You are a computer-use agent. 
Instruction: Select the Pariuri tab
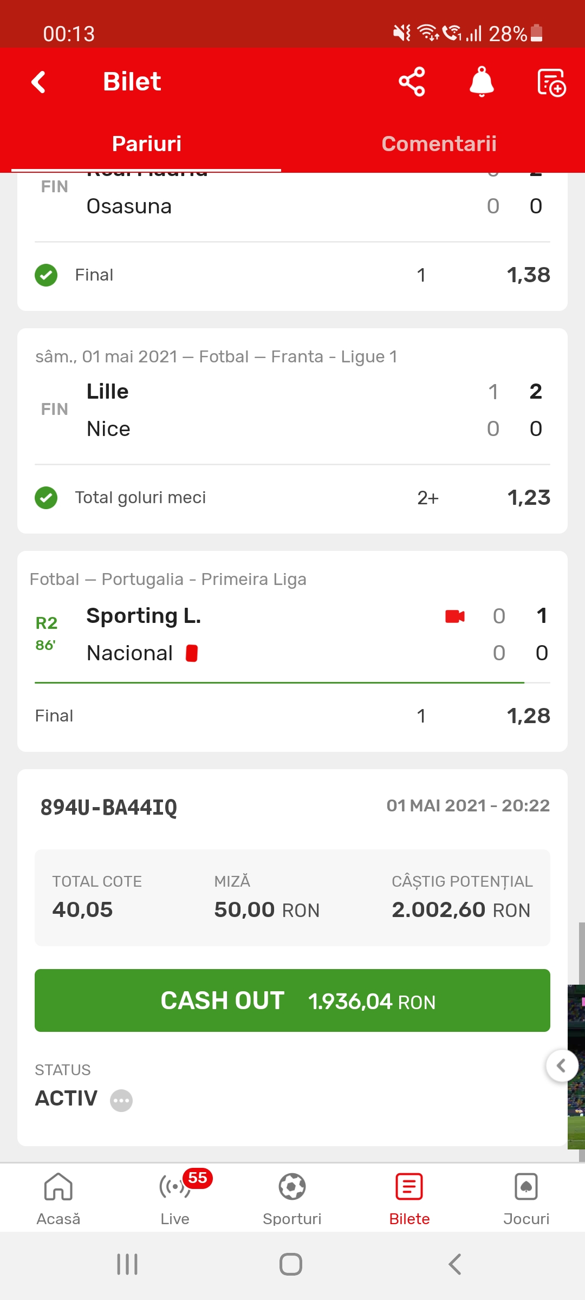pos(146,144)
